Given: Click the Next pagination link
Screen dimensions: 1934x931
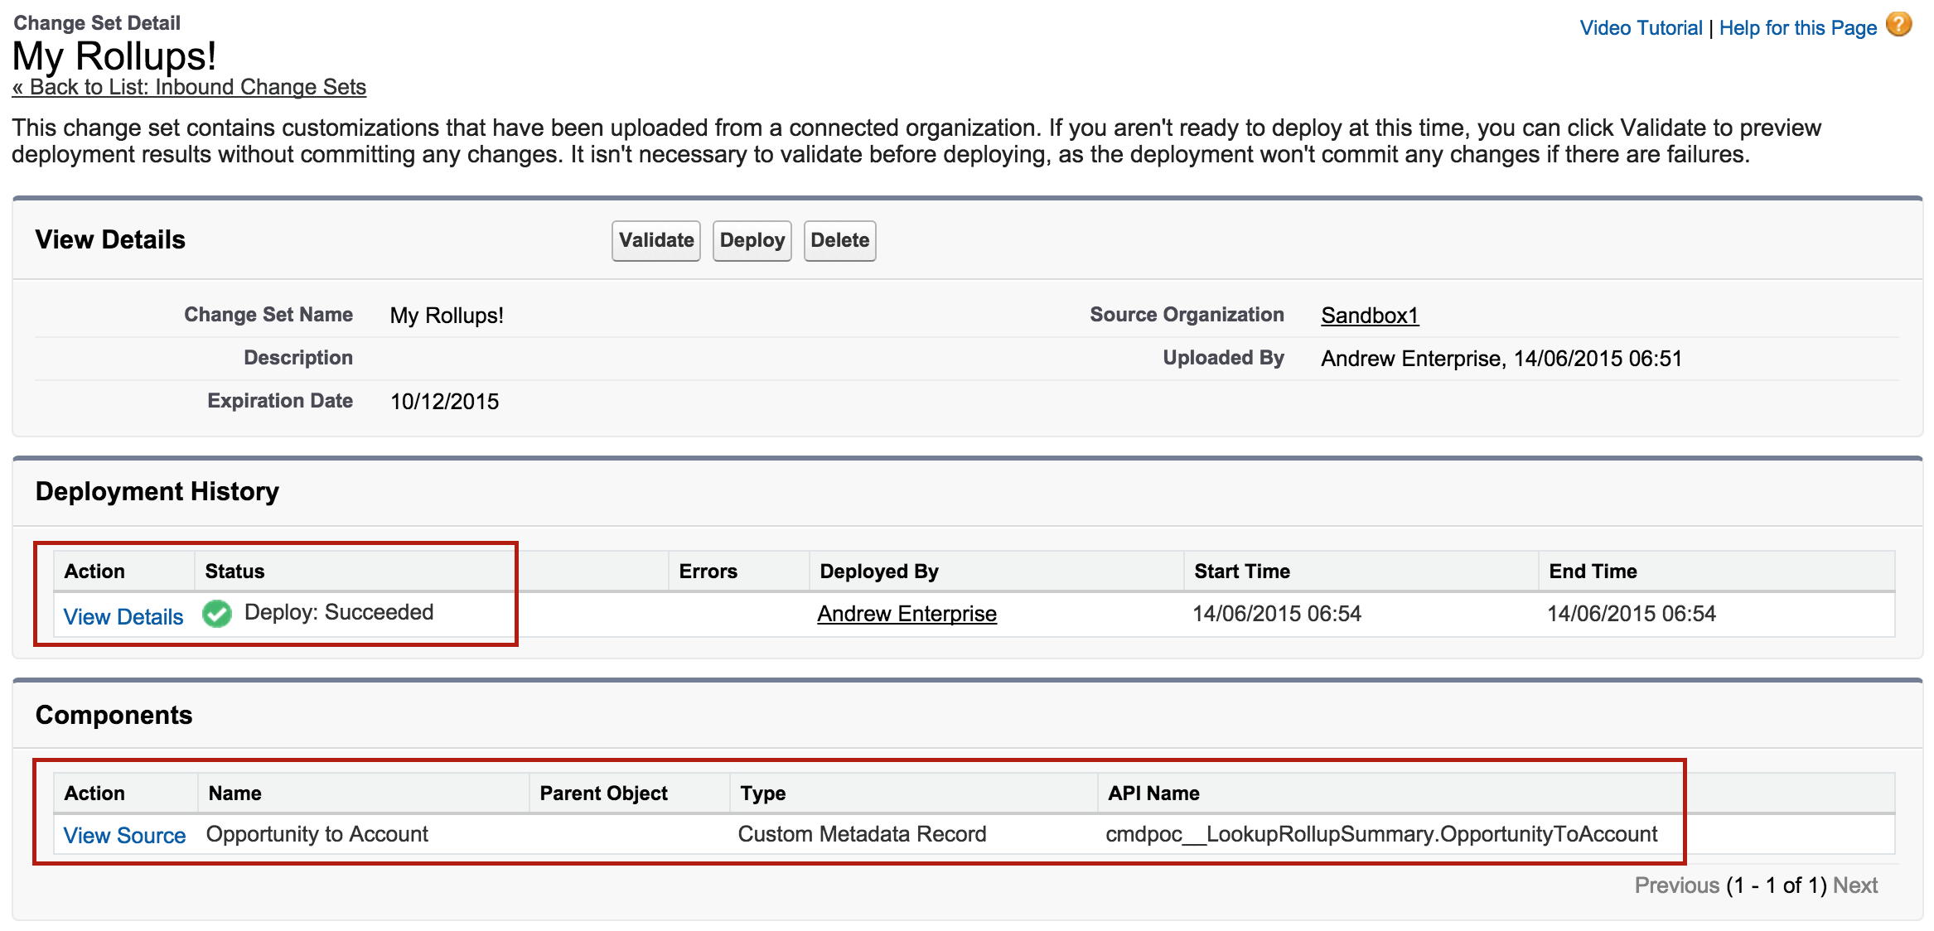Looking at the screenshot, I should 1855,885.
